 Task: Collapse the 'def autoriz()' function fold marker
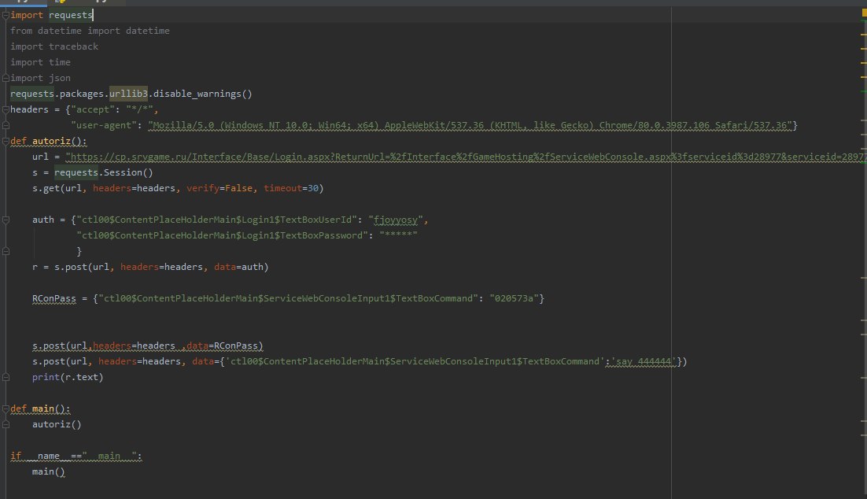6,141
